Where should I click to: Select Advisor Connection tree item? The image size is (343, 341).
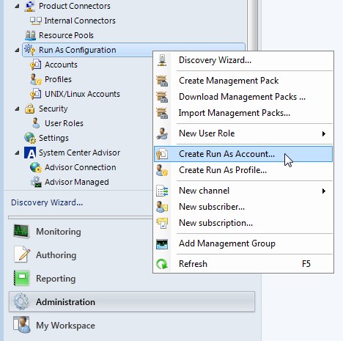pyautogui.click(x=81, y=167)
